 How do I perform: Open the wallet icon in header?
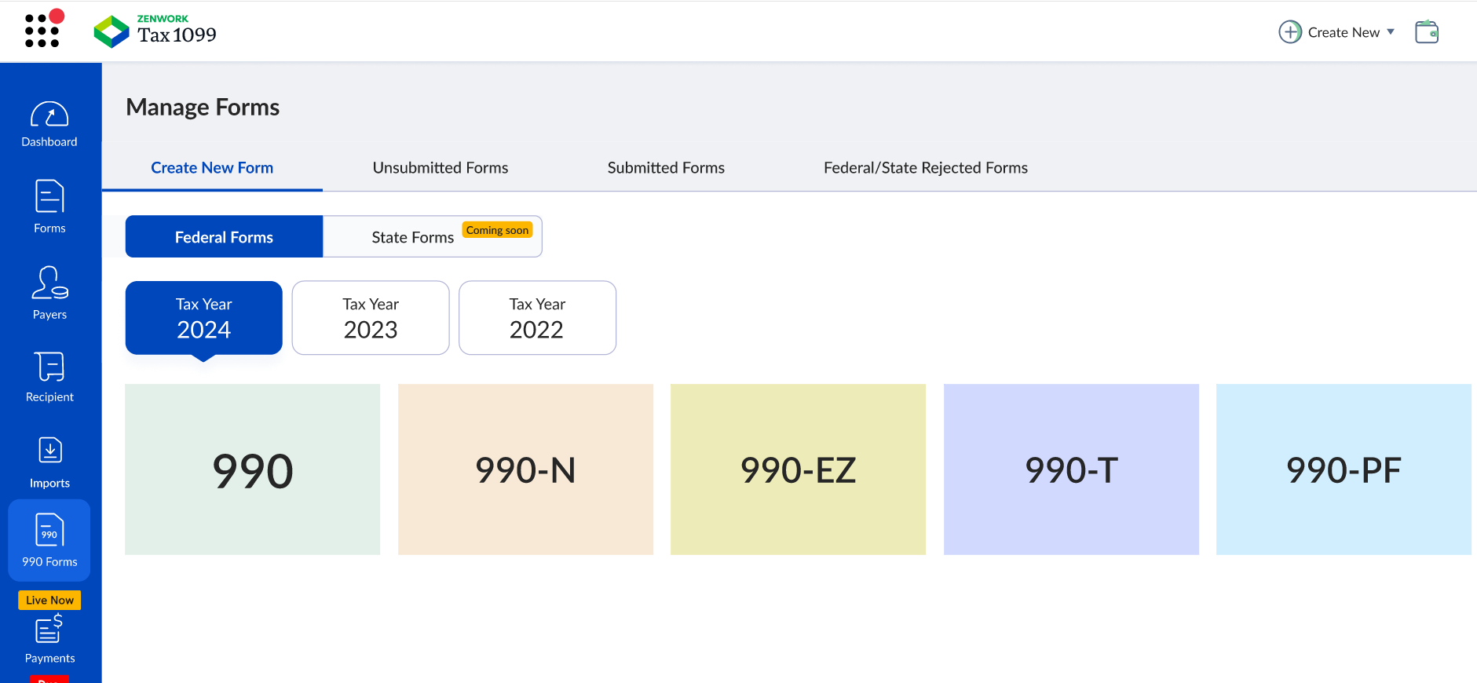(1426, 32)
